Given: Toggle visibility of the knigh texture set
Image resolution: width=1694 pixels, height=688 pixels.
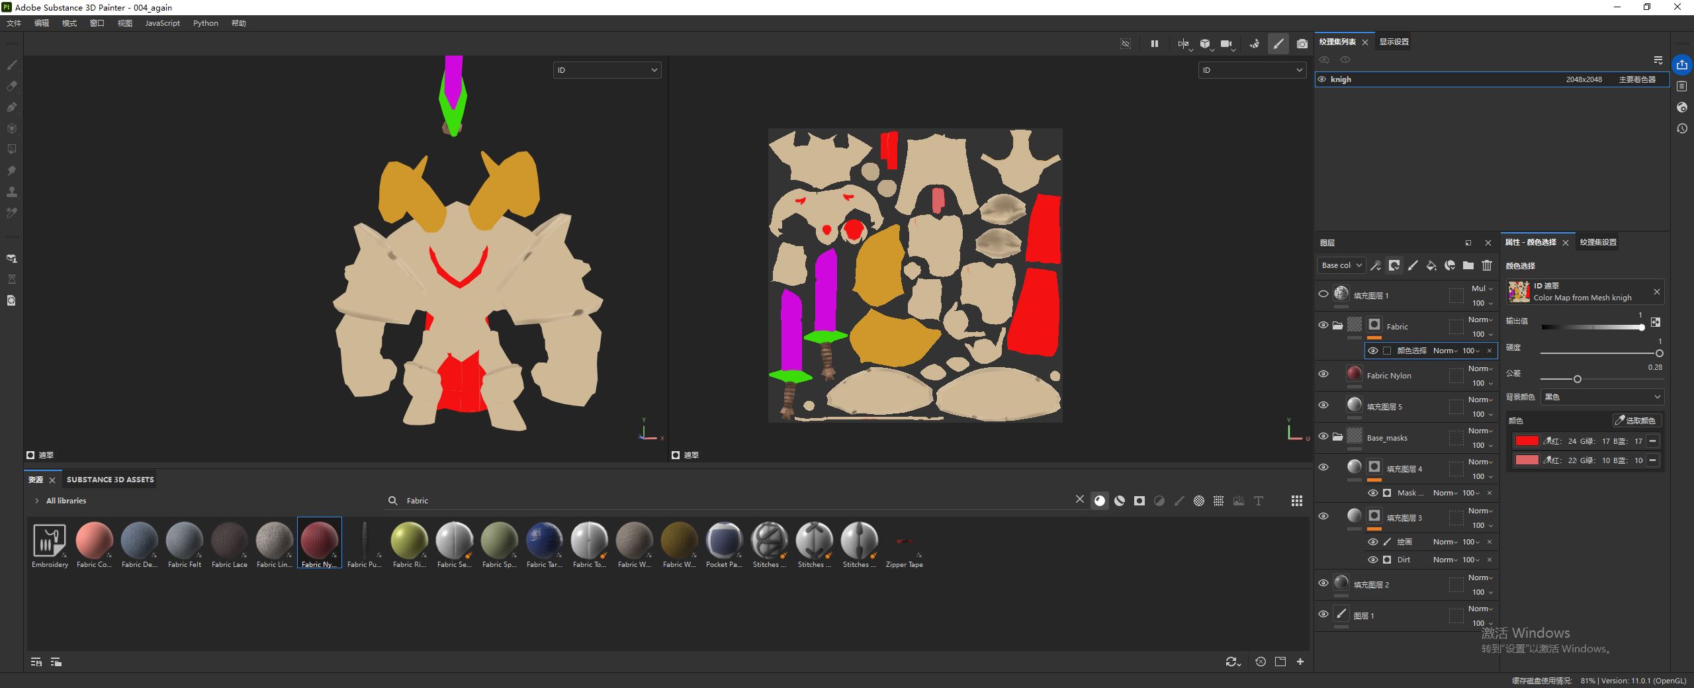Looking at the screenshot, I should (x=1322, y=79).
